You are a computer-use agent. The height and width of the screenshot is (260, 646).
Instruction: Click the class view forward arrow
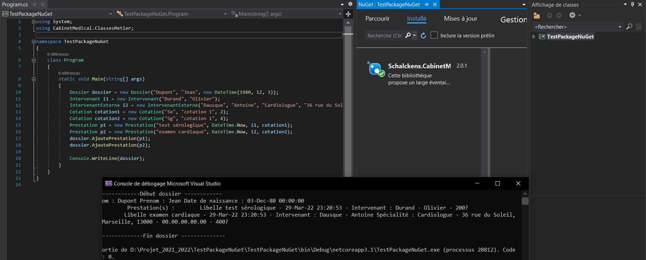559,15
